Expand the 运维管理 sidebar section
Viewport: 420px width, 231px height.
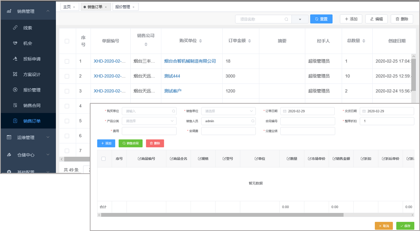(x=28, y=137)
